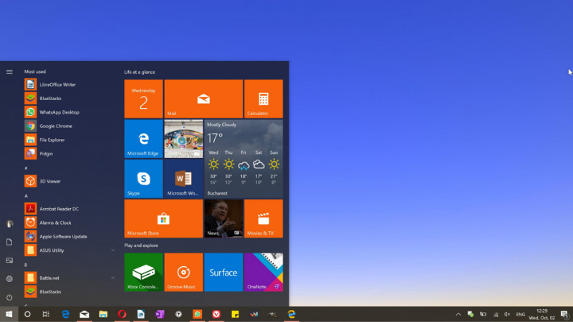
Task: Open the WhatsApp icon on the taskbar
Action: coord(198,314)
